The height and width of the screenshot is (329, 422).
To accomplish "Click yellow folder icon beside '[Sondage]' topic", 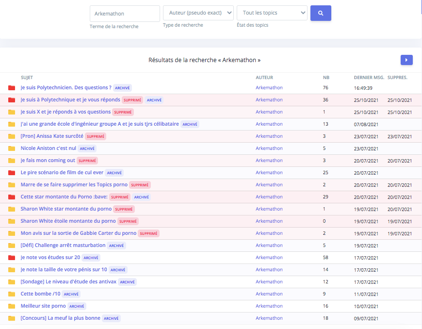I will coord(12,282).
